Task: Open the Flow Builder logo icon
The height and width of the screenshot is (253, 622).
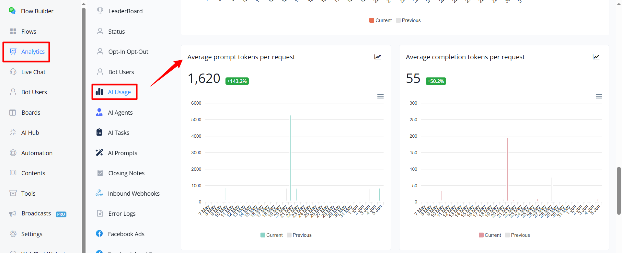Action: click(12, 11)
